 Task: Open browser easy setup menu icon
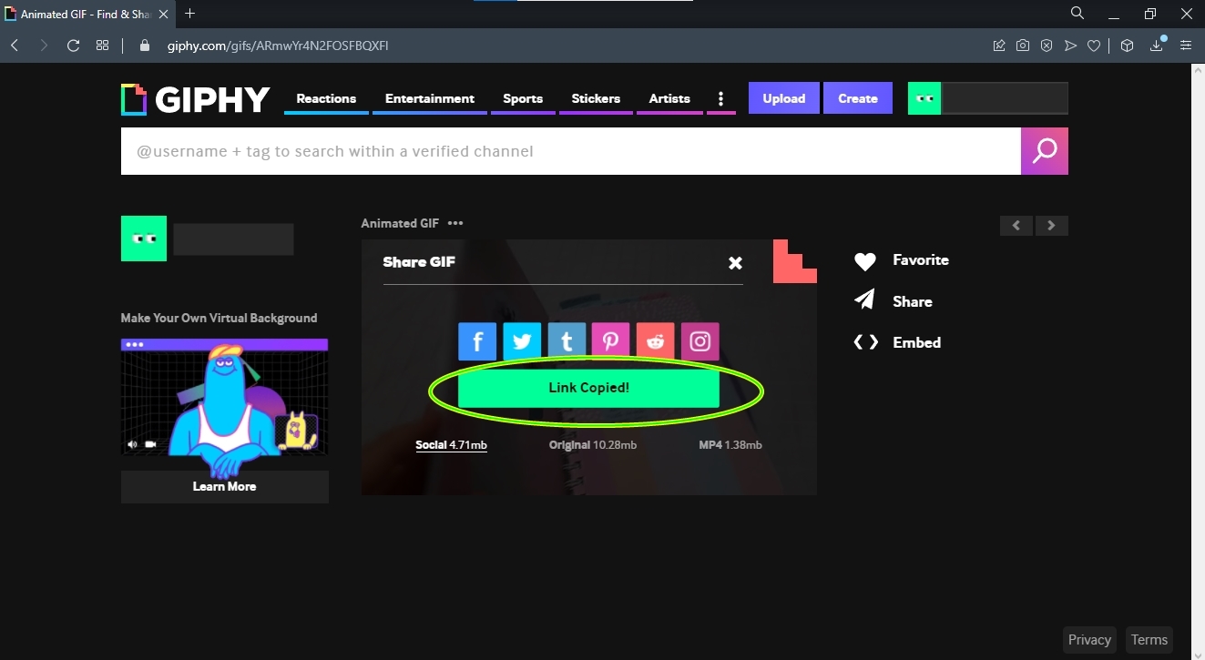1186,46
